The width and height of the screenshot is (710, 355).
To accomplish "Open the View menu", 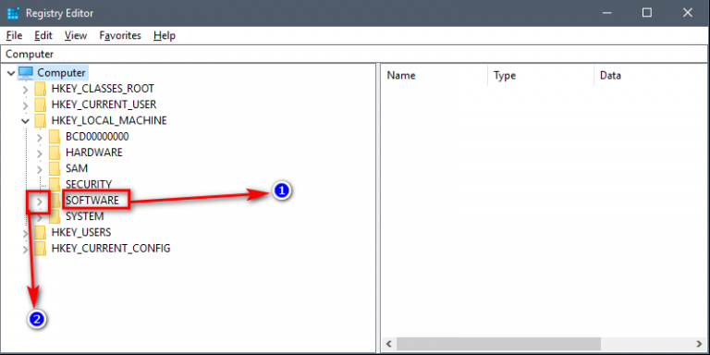I will pyautogui.click(x=76, y=35).
